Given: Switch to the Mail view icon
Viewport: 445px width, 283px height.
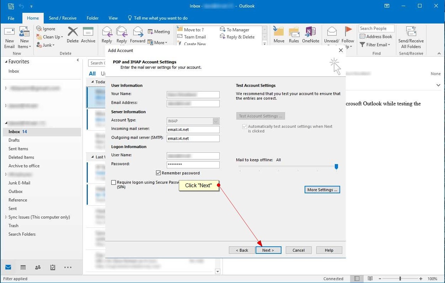Looking at the screenshot, I should tap(8, 267).
